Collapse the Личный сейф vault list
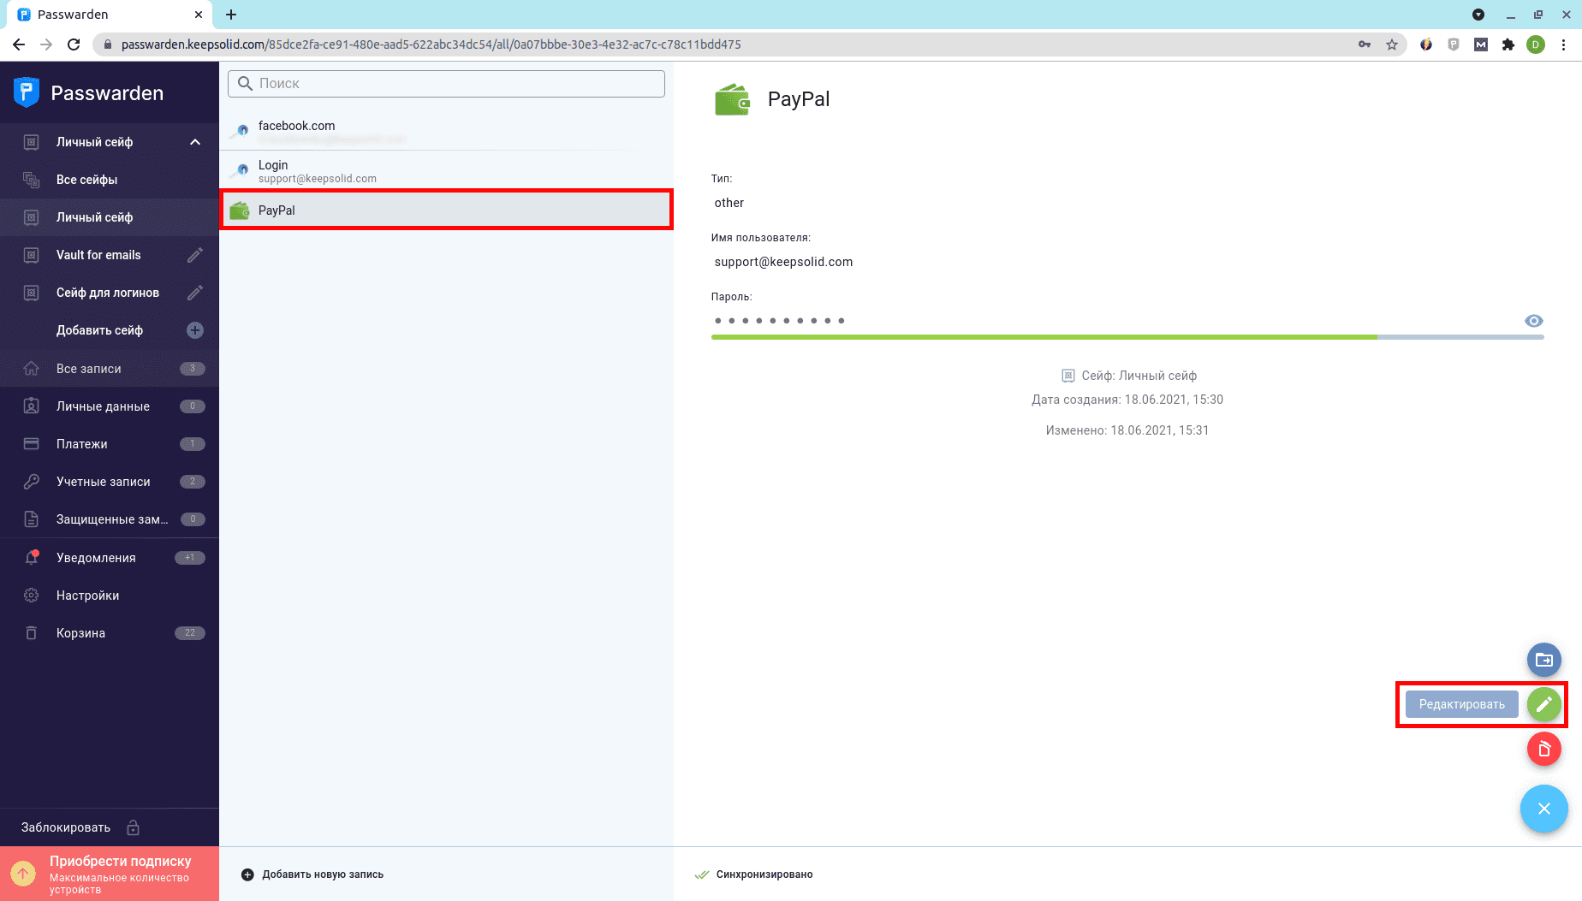Image resolution: width=1582 pixels, height=901 pixels. click(195, 142)
